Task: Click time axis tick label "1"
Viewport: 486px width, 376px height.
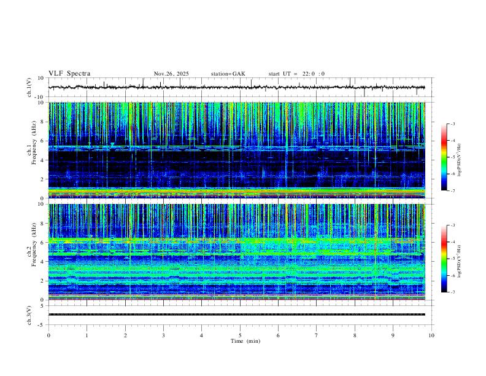Action: [x=87, y=335]
